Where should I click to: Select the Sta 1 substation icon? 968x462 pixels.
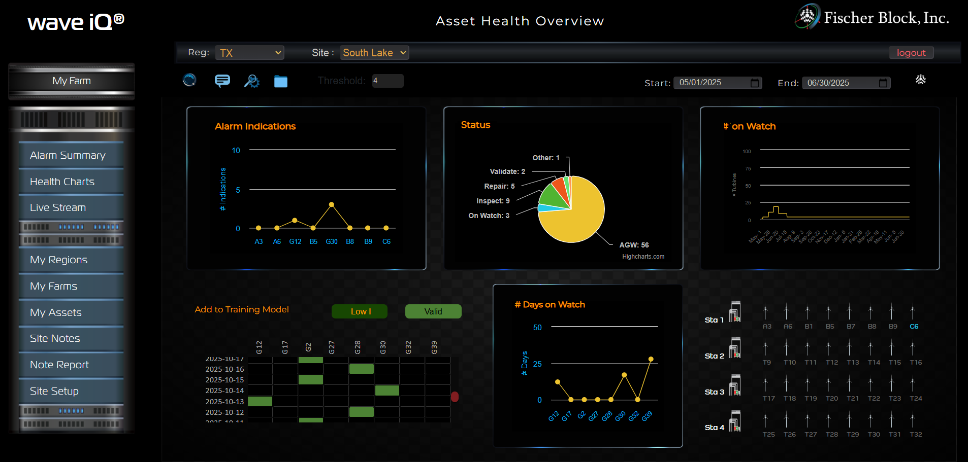[x=735, y=311]
